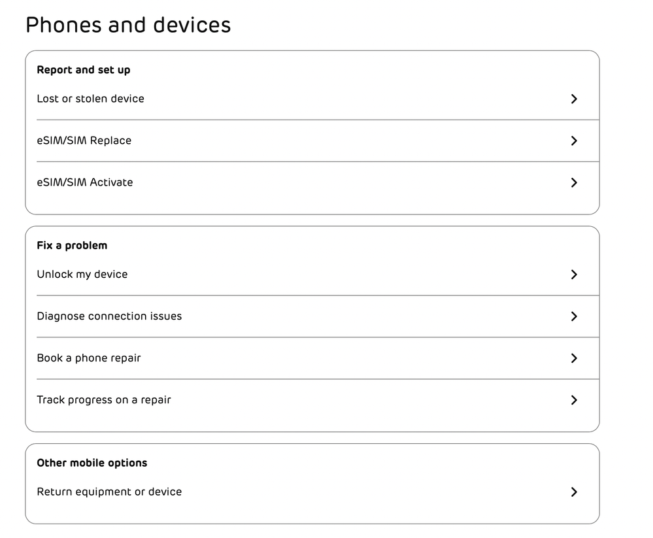Click the Fix a problem section heading
653x538 pixels.
(72, 246)
